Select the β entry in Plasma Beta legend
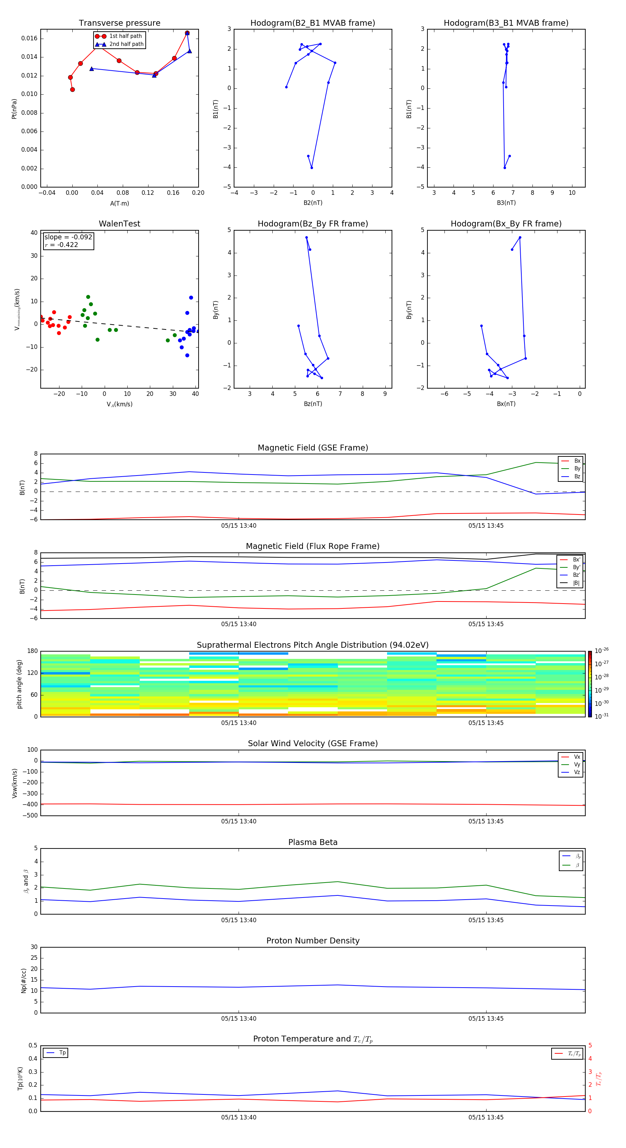 tap(571, 866)
